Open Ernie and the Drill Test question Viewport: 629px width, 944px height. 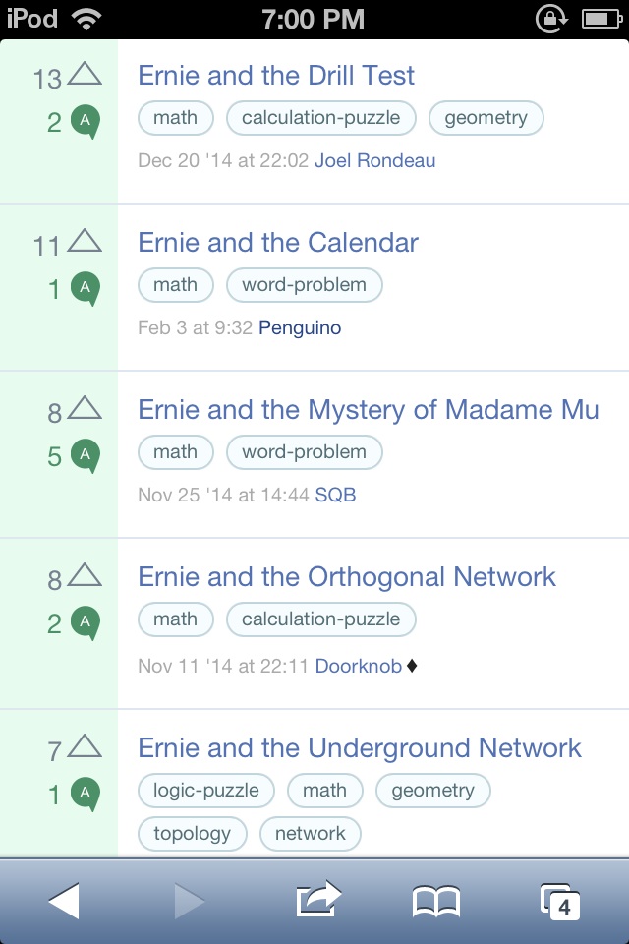coord(276,76)
